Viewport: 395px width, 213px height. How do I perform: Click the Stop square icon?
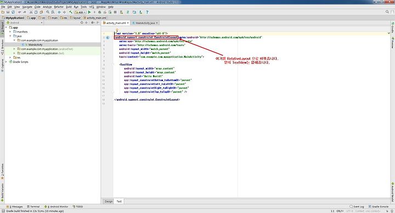[115, 12]
